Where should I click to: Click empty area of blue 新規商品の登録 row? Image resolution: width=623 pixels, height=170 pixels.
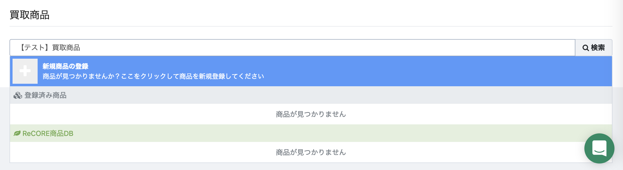pos(426,71)
